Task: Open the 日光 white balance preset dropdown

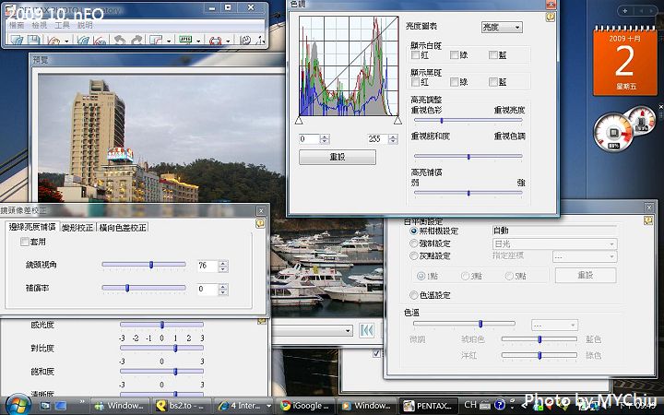Action: click(x=555, y=243)
